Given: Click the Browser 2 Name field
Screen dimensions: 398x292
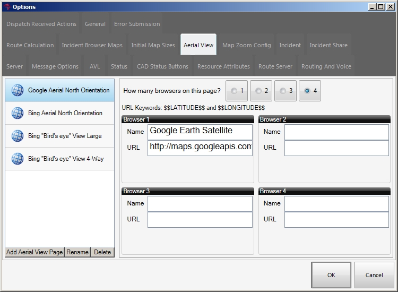Looking at the screenshot, I should coord(336,132).
